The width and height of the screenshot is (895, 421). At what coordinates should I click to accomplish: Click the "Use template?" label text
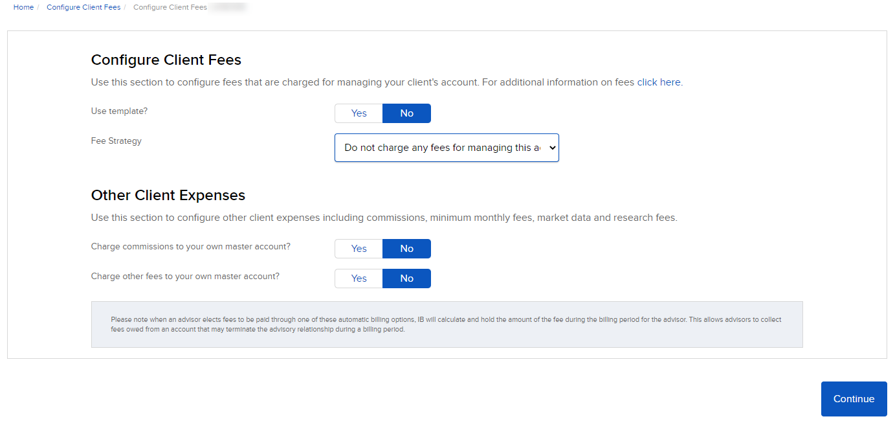(x=119, y=111)
